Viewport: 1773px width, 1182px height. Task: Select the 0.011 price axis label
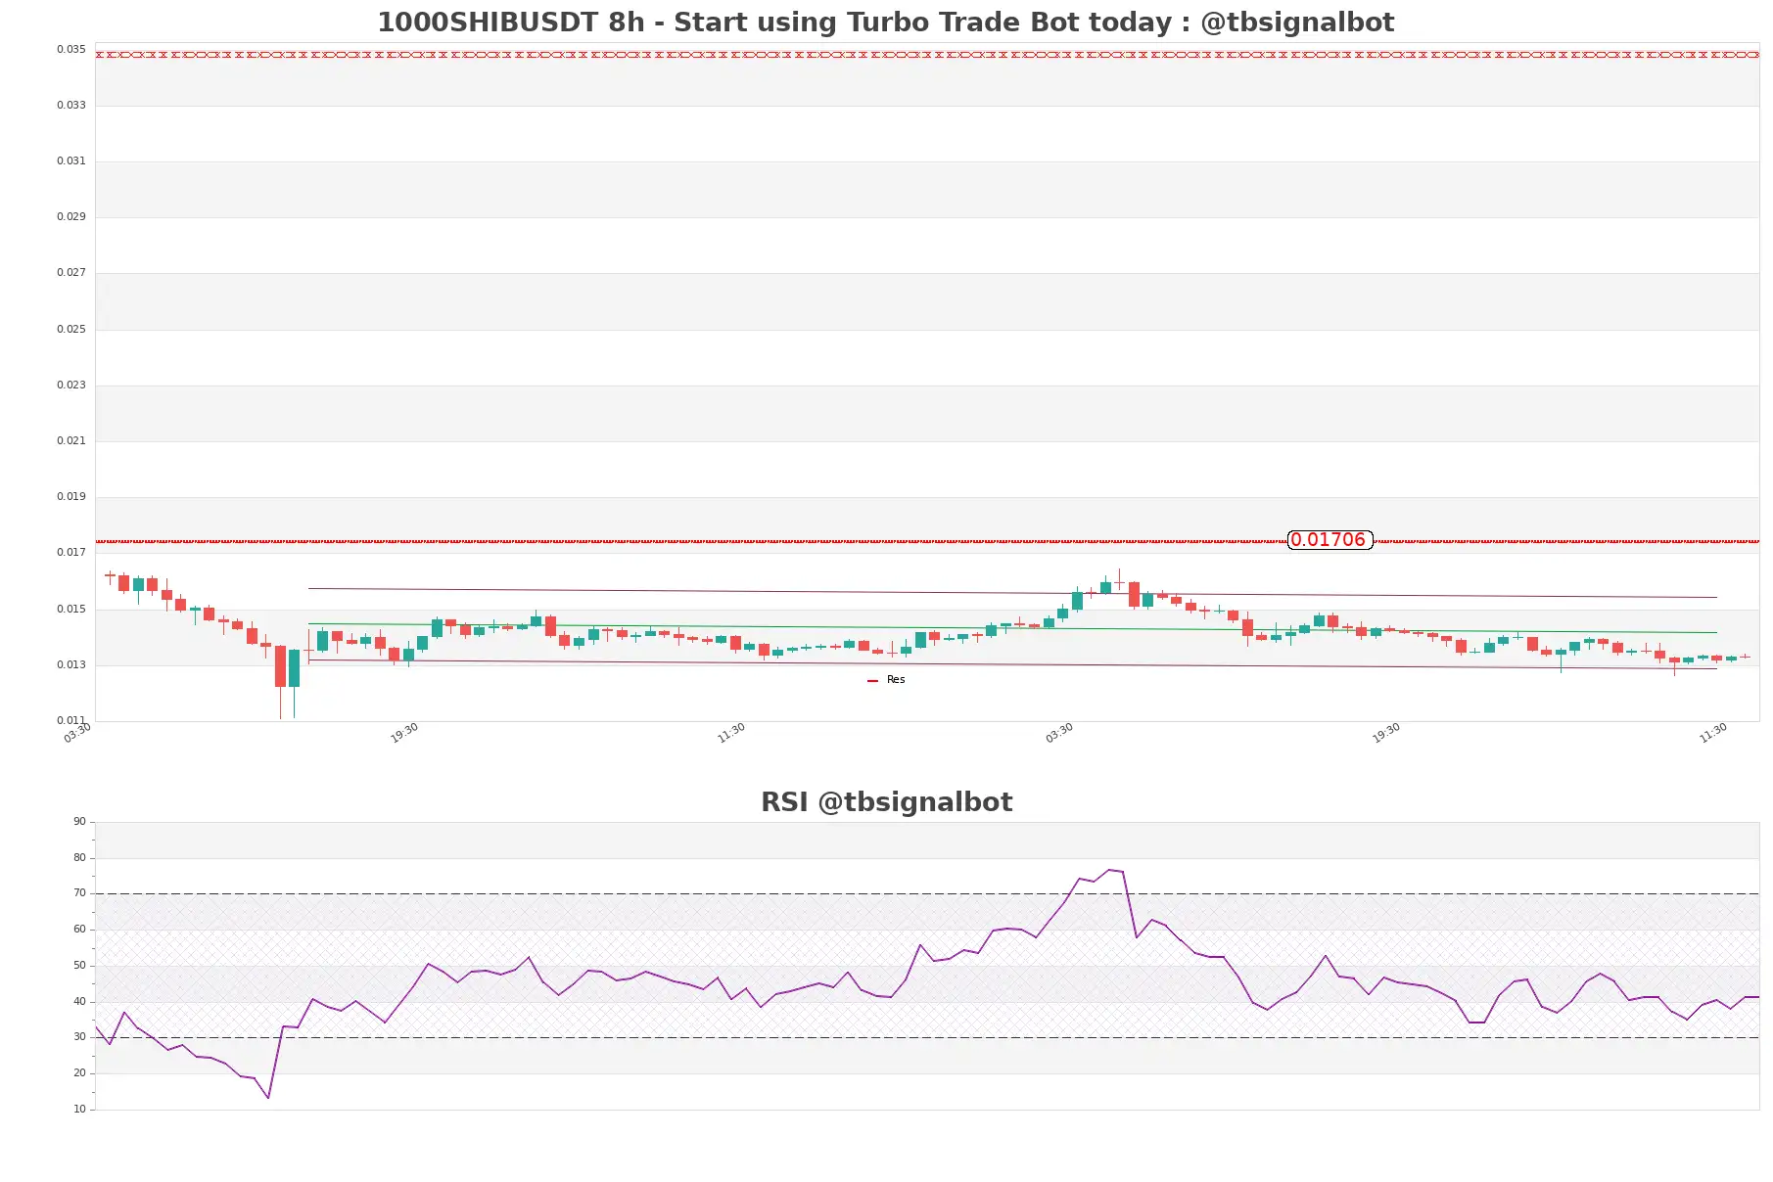[x=70, y=721]
